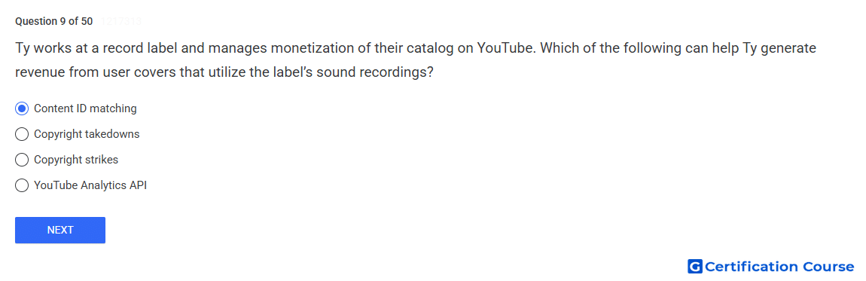The height and width of the screenshot is (281, 866).
Task: Pick the Copyright strikes radio button
Action: pyautogui.click(x=22, y=160)
